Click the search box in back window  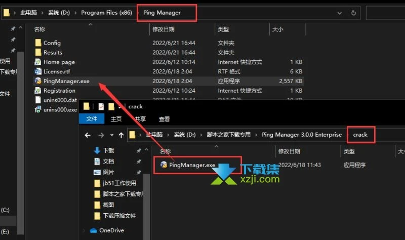coord(385,13)
